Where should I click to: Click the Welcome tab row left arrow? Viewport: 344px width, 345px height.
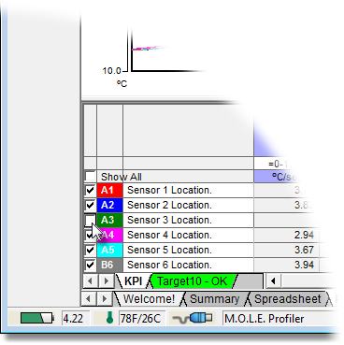pyautogui.click(x=88, y=299)
